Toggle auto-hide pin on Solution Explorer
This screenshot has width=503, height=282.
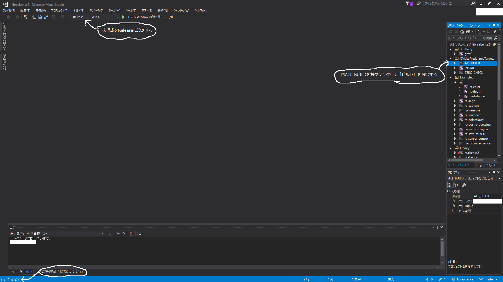click(x=494, y=25)
